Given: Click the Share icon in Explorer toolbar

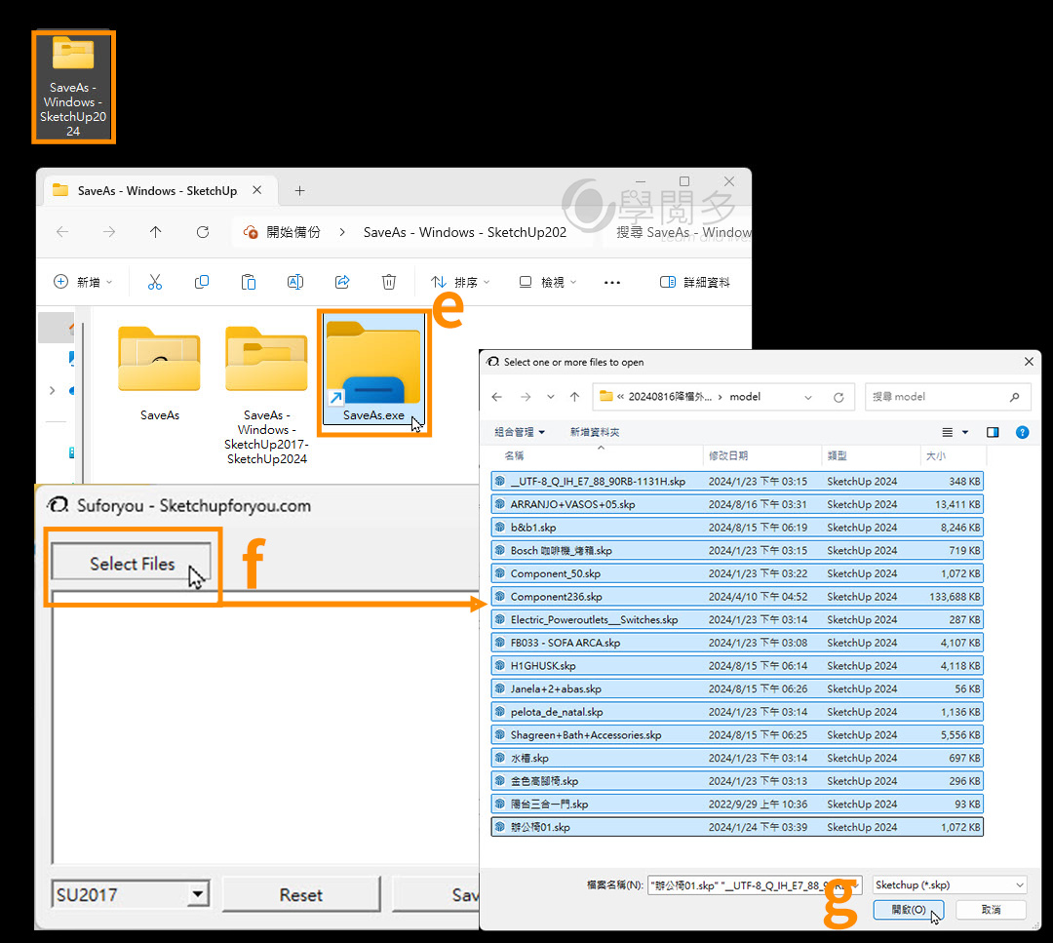Looking at the screenshot, I should (x=342, y=282).
